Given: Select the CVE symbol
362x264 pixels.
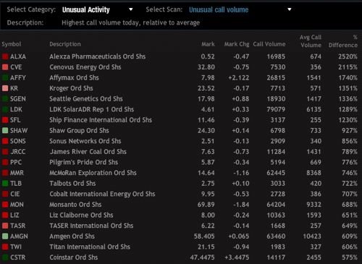Looking at the screenshot, I should [x=16, y=67].
